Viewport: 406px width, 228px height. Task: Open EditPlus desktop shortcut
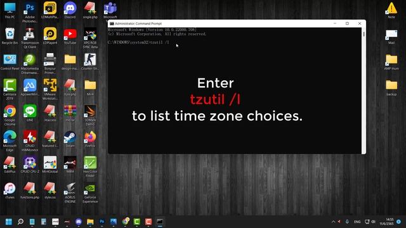(x=10, y=165)
